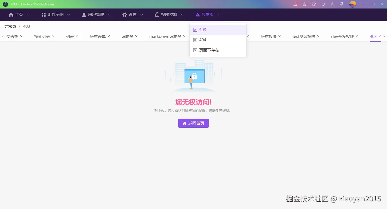Click the refresh icon in title bar
This screenshot has height=209, width=387.
click(323, 4)
